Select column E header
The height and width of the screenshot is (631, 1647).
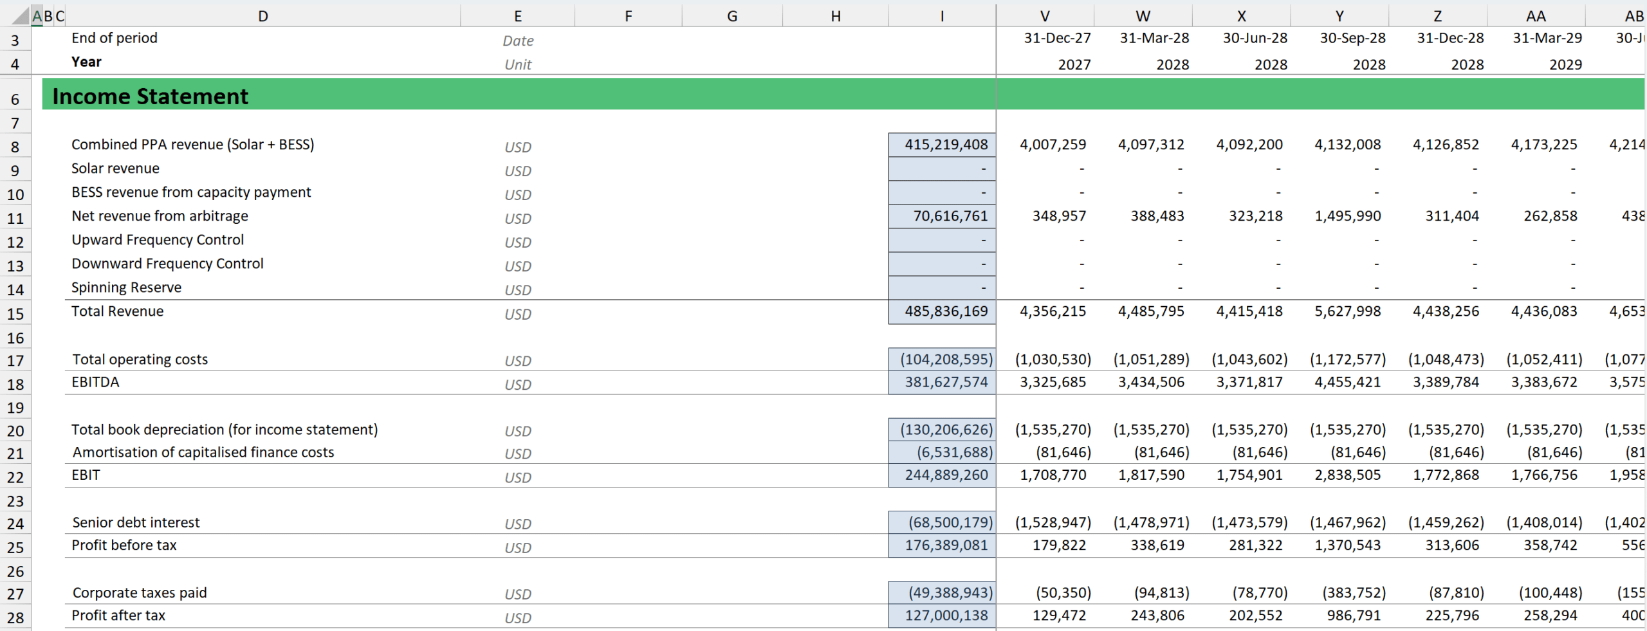click(x=517, y=16)
